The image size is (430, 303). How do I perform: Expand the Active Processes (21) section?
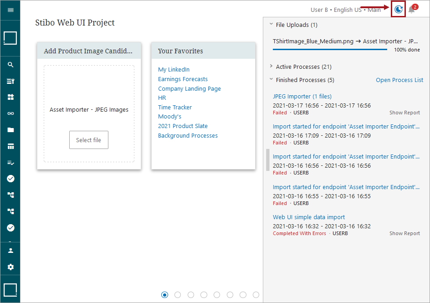pyautogui.click(x=271, y=66)
